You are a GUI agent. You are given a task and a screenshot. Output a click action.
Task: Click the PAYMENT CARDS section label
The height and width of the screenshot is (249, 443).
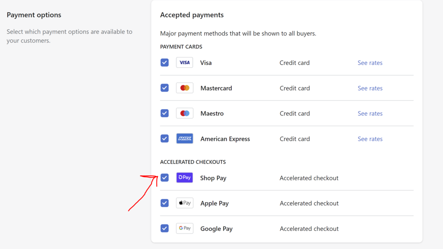point(181,46)
